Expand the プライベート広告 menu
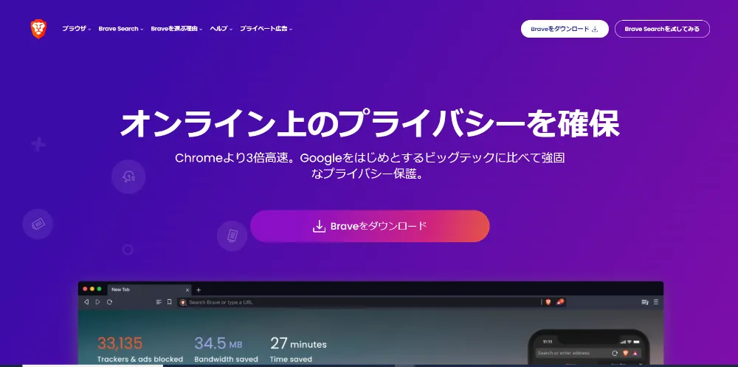738x367 pixels. coord(266,29)
